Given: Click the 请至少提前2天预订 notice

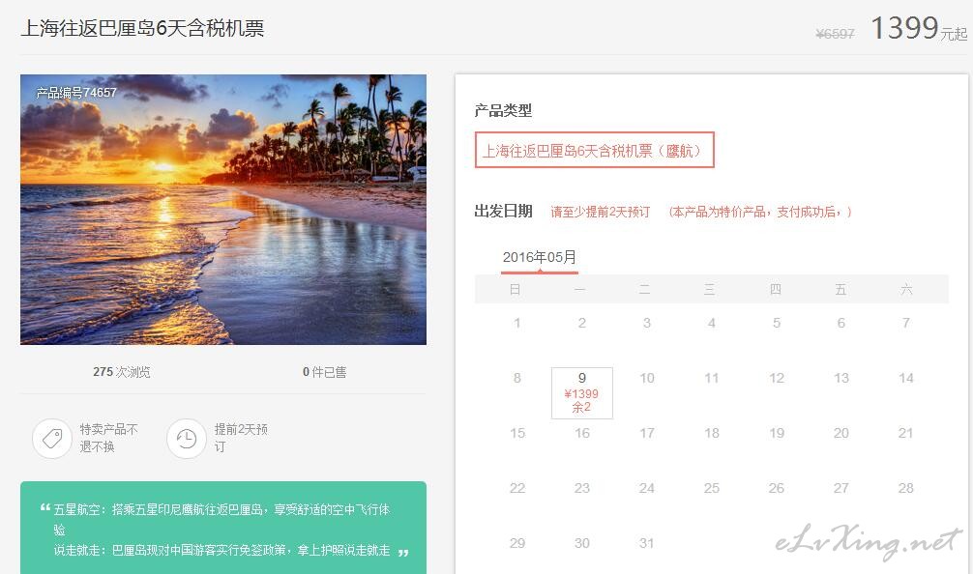Looking at the screenshot, I should tap(600, 212).
